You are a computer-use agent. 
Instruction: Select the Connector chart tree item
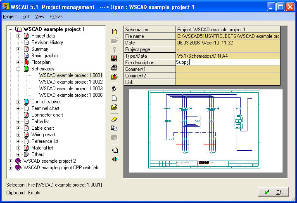pyautogui.click(x=47, y=115)
